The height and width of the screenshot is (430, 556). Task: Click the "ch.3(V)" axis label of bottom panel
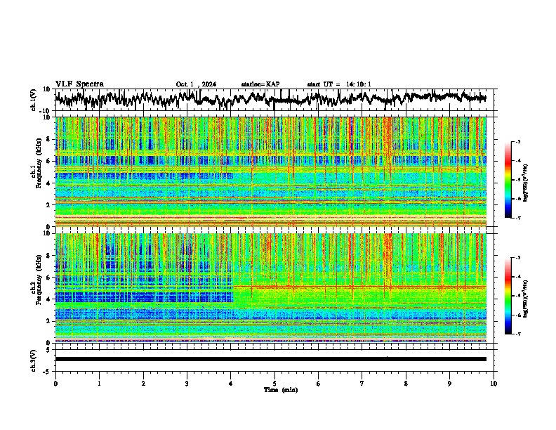coord(34,360)
